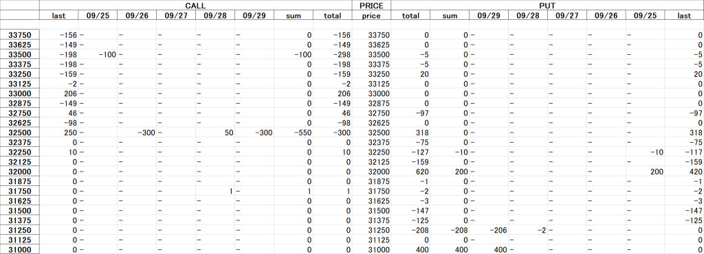Select the 33750 row label
Image resolution: width=704 pixels, height=254 pixels.
(x=20, y=34)
